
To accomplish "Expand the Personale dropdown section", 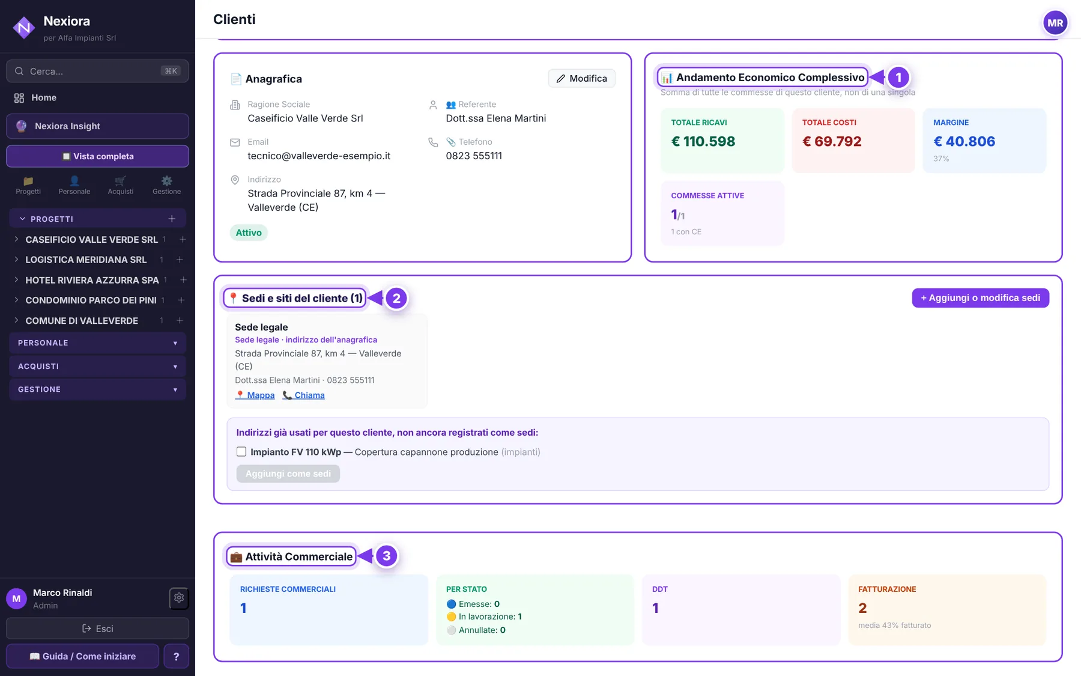I will pyautogui.click(x=97, y=343).
